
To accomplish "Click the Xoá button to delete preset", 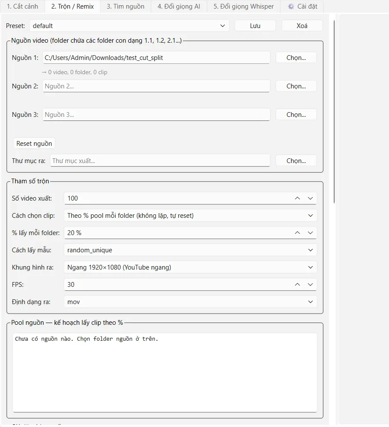I will pyautogui.click(x=302, y=26).
